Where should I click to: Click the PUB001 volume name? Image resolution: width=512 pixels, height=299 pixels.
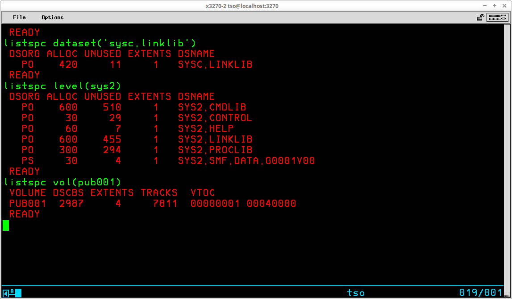(x=28, y=204)
